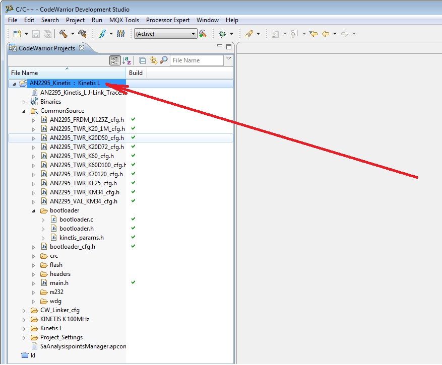Open the Processor Expert menu
442x365 pixels.
168,20
